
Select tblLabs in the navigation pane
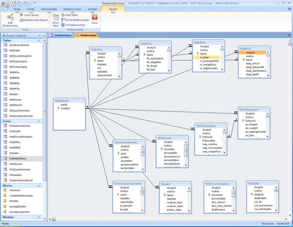22,94
